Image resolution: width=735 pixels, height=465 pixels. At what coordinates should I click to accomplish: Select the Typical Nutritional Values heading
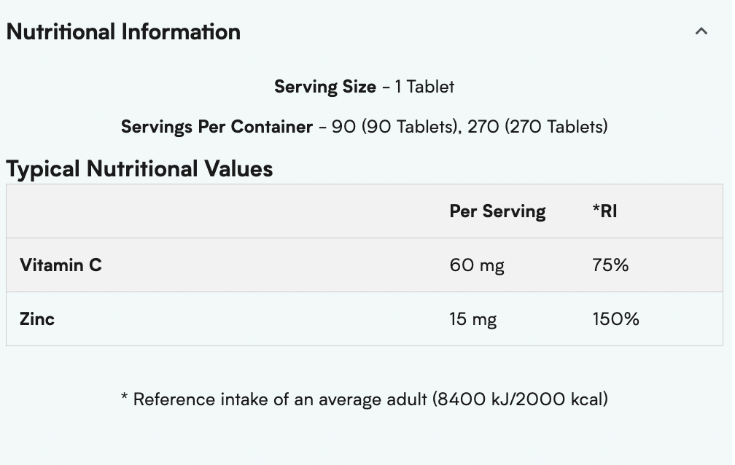pyautogui.click(x=139, y=169)
